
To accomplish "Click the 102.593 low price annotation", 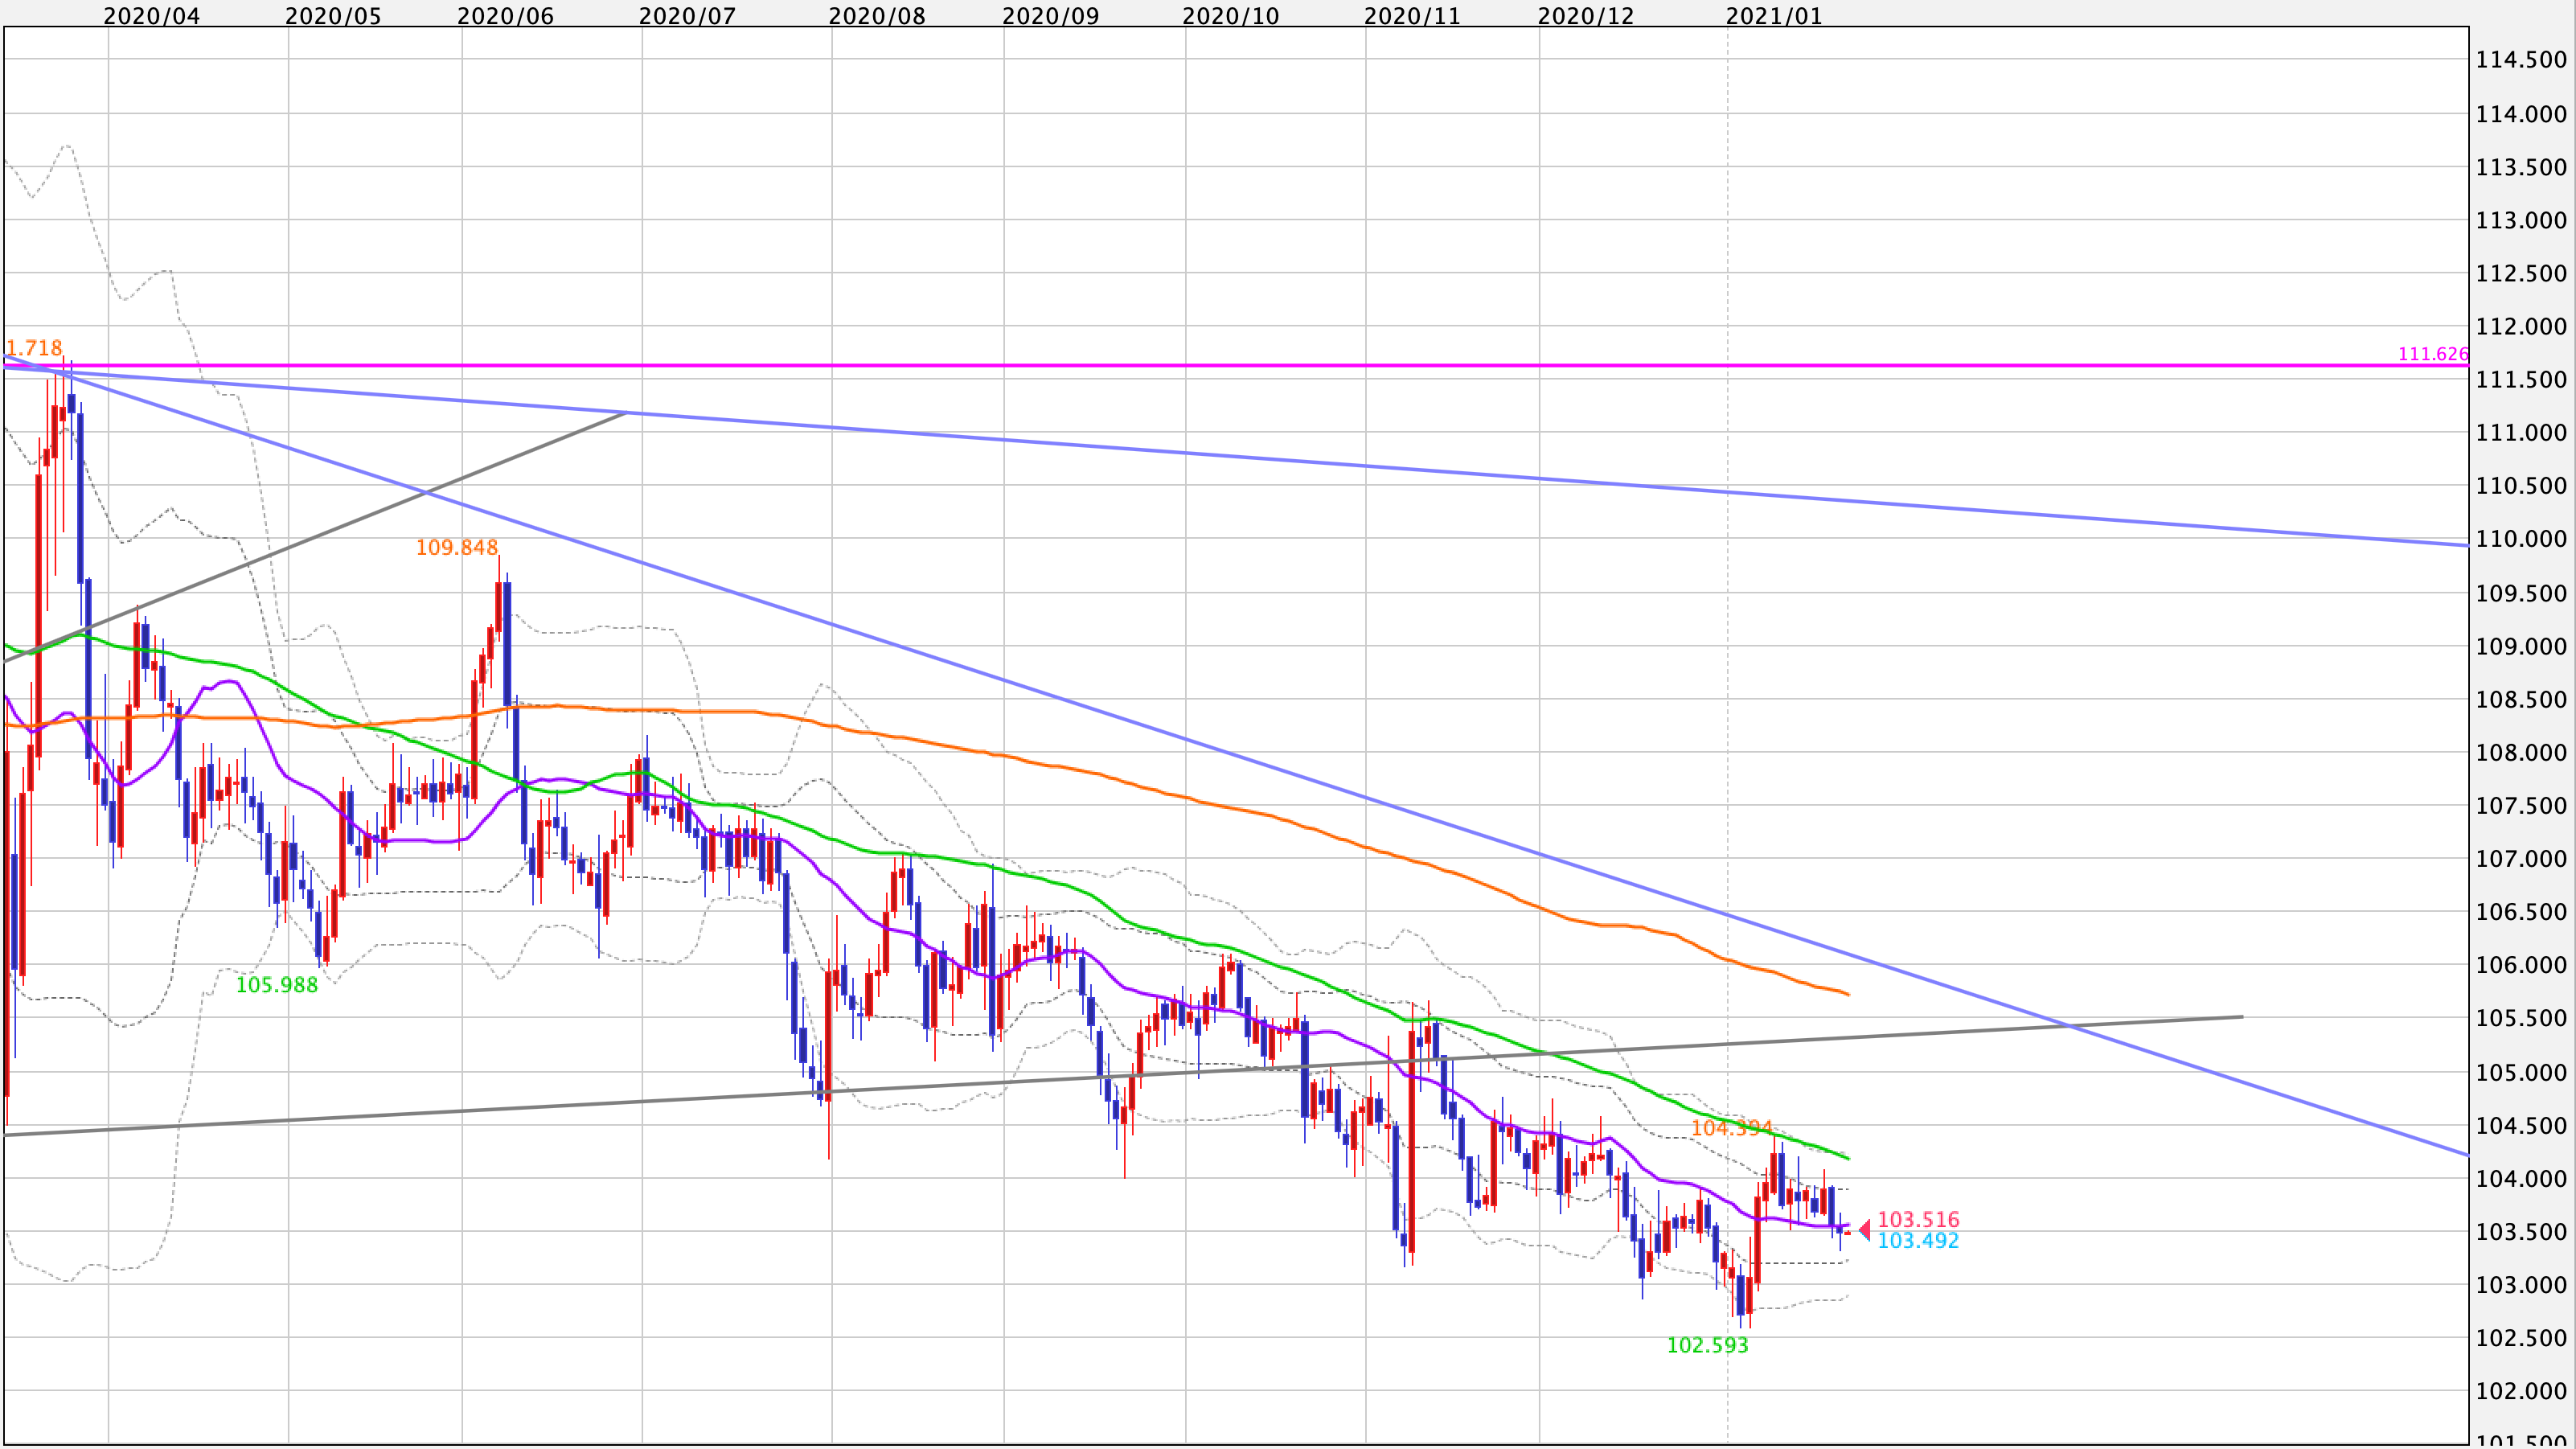I will coord(1707,1346).
